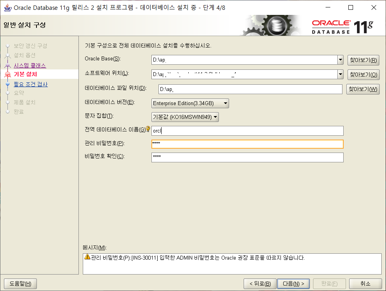This screenshot has height=291, width=386.
Task: Click the step bullet next to 시스템 클래스
Action: tap(7, 65)
